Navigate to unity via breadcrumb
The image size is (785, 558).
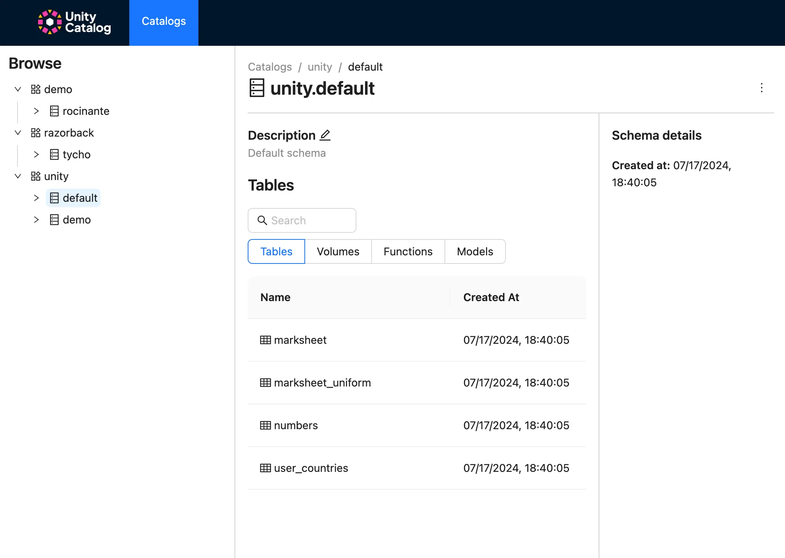tap(320, 67)
